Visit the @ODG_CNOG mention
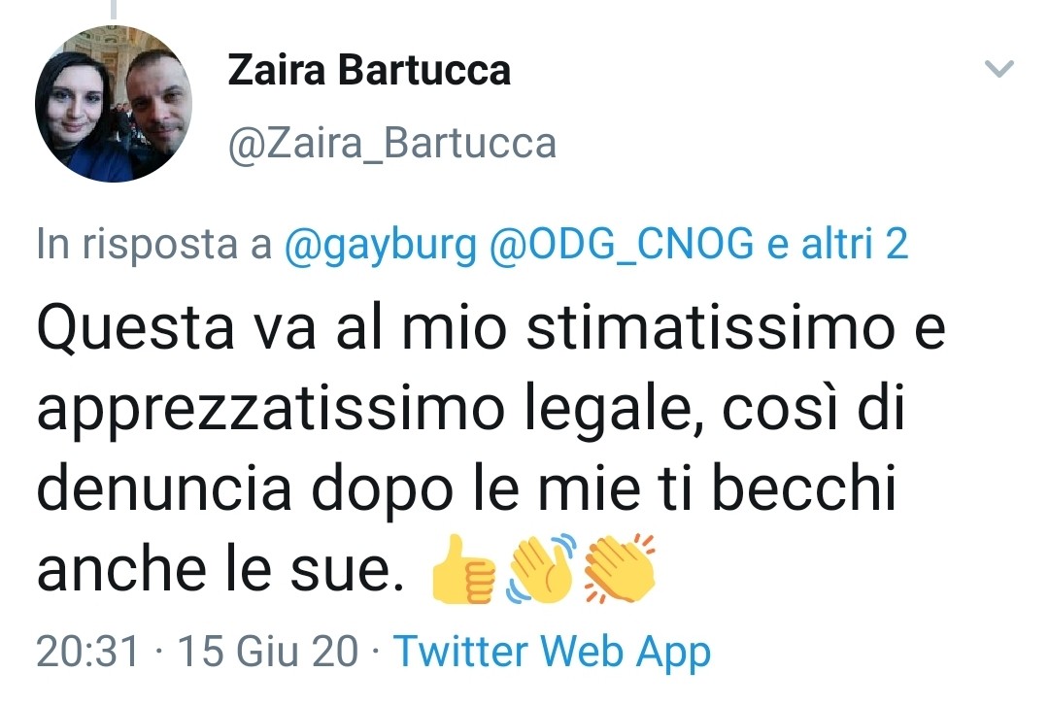Screen dimensions: 1049x706 [622, 244]
